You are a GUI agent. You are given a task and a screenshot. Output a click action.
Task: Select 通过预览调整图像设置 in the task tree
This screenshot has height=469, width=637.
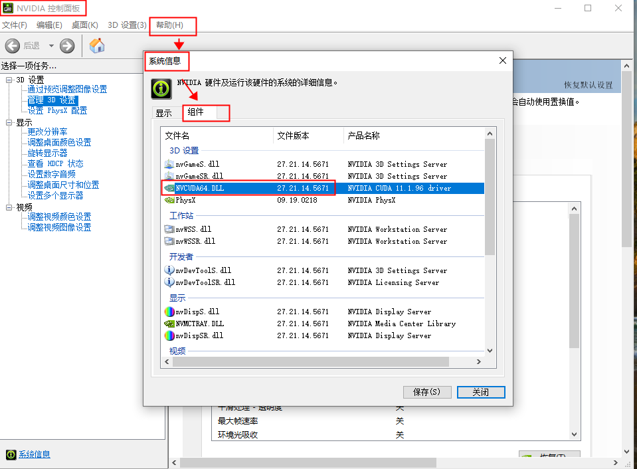click(x=67, y=90)
